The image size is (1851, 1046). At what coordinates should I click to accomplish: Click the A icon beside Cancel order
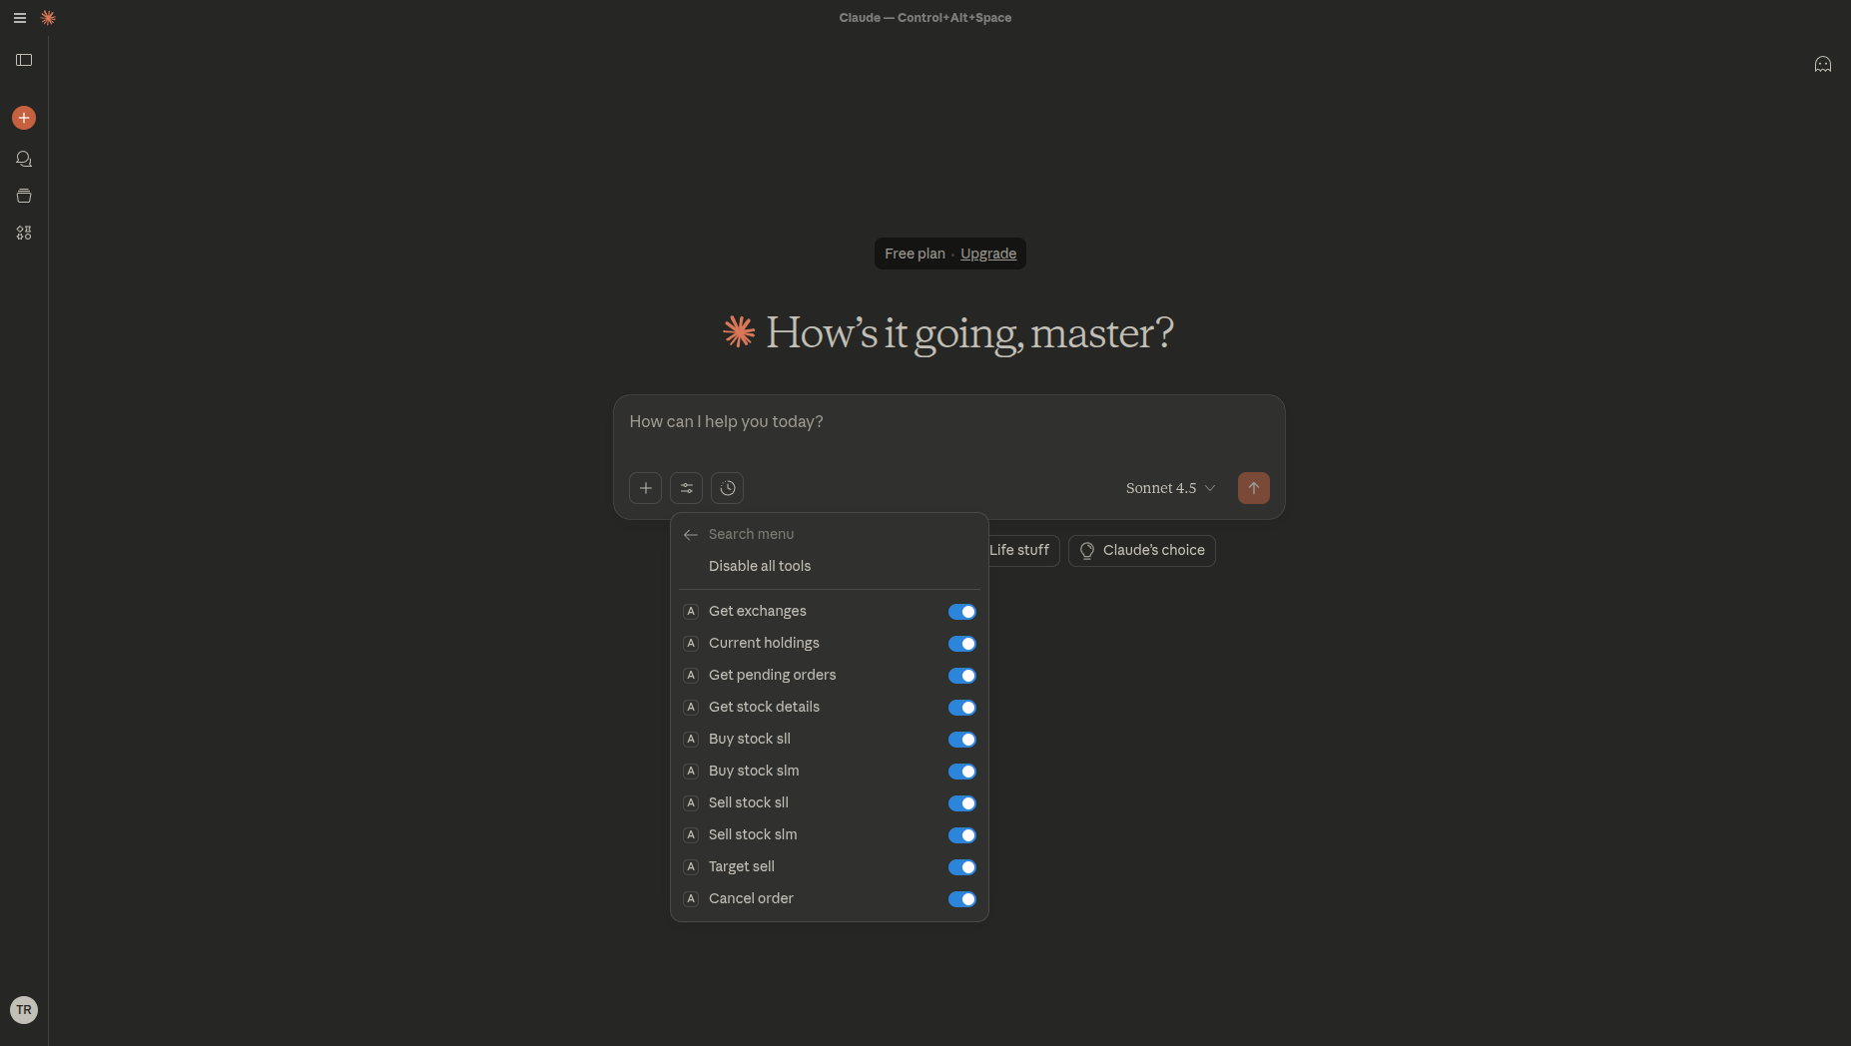(x=690, y=899)
